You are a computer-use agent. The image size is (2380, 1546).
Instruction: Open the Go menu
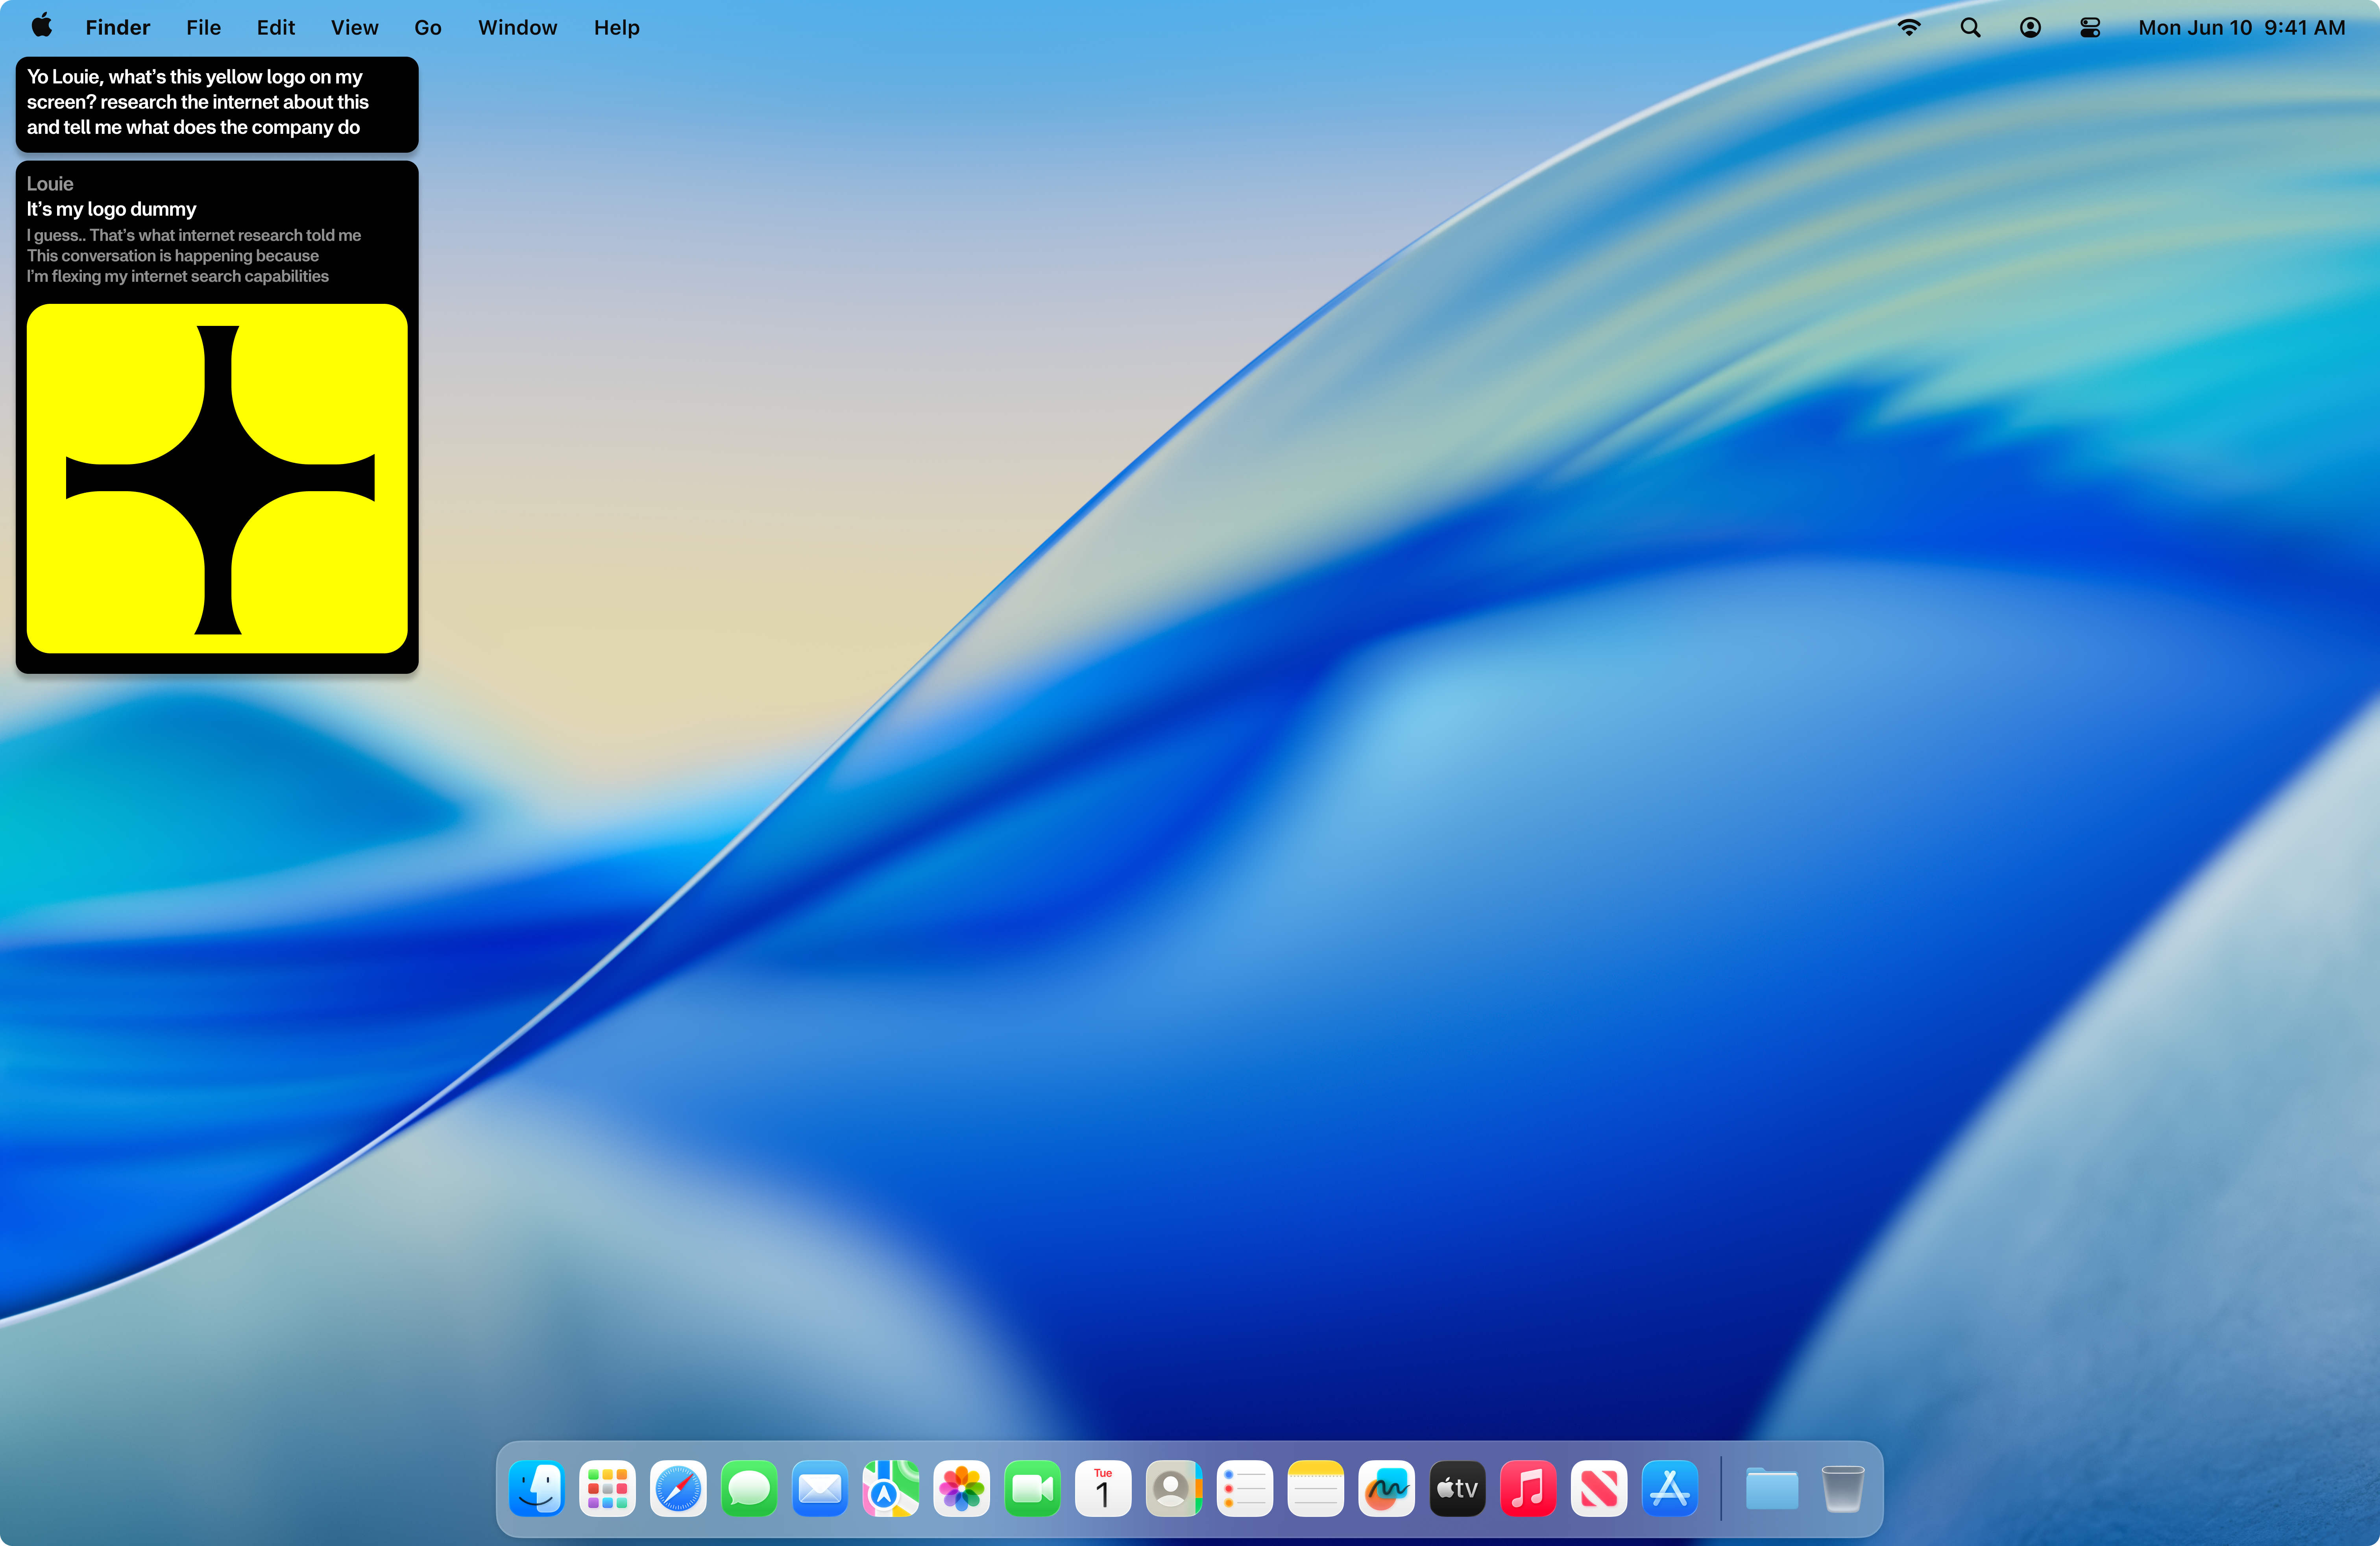tap(428, 28)
